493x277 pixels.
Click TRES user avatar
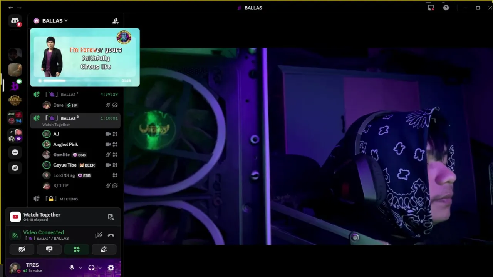[15, 268]
